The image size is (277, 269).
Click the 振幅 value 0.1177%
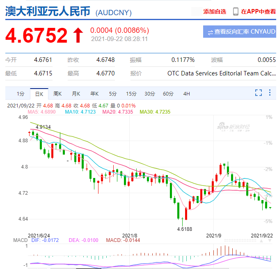coord(183,60)
